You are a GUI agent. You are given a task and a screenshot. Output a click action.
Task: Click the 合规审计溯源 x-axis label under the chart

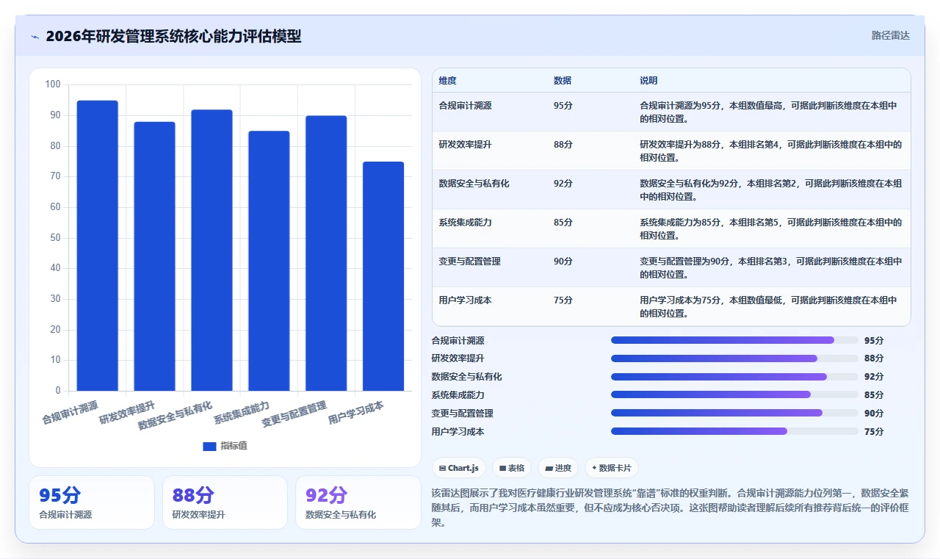click(x=70, y=413)
